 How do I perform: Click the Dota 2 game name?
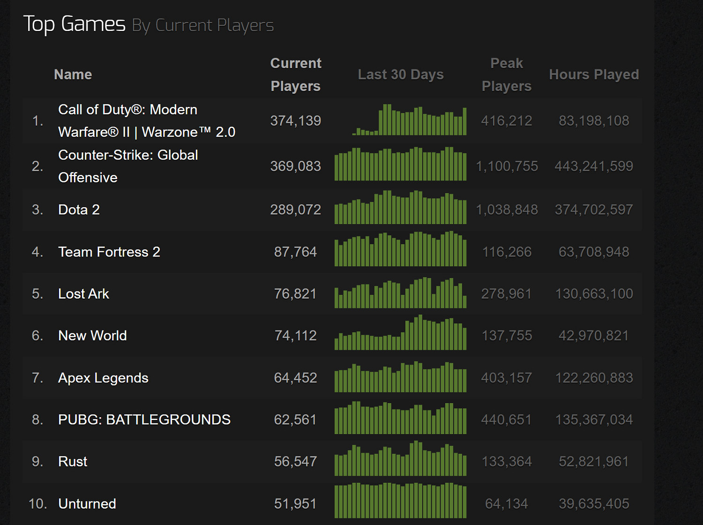click(79, 210)
